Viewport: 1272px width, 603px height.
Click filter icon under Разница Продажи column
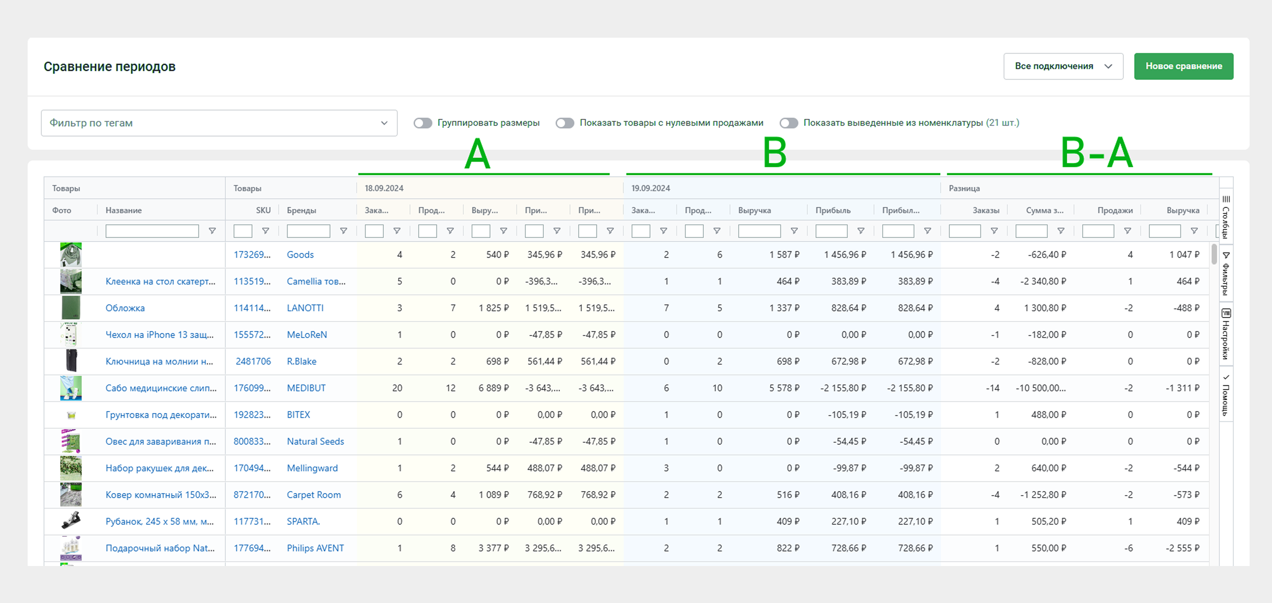pos(1127,231)
